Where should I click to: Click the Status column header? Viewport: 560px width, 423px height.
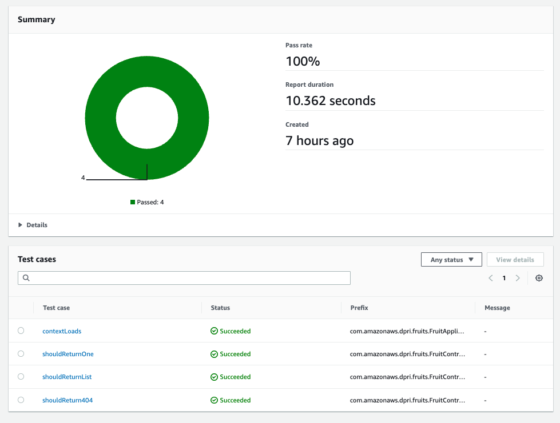point(220,308)
